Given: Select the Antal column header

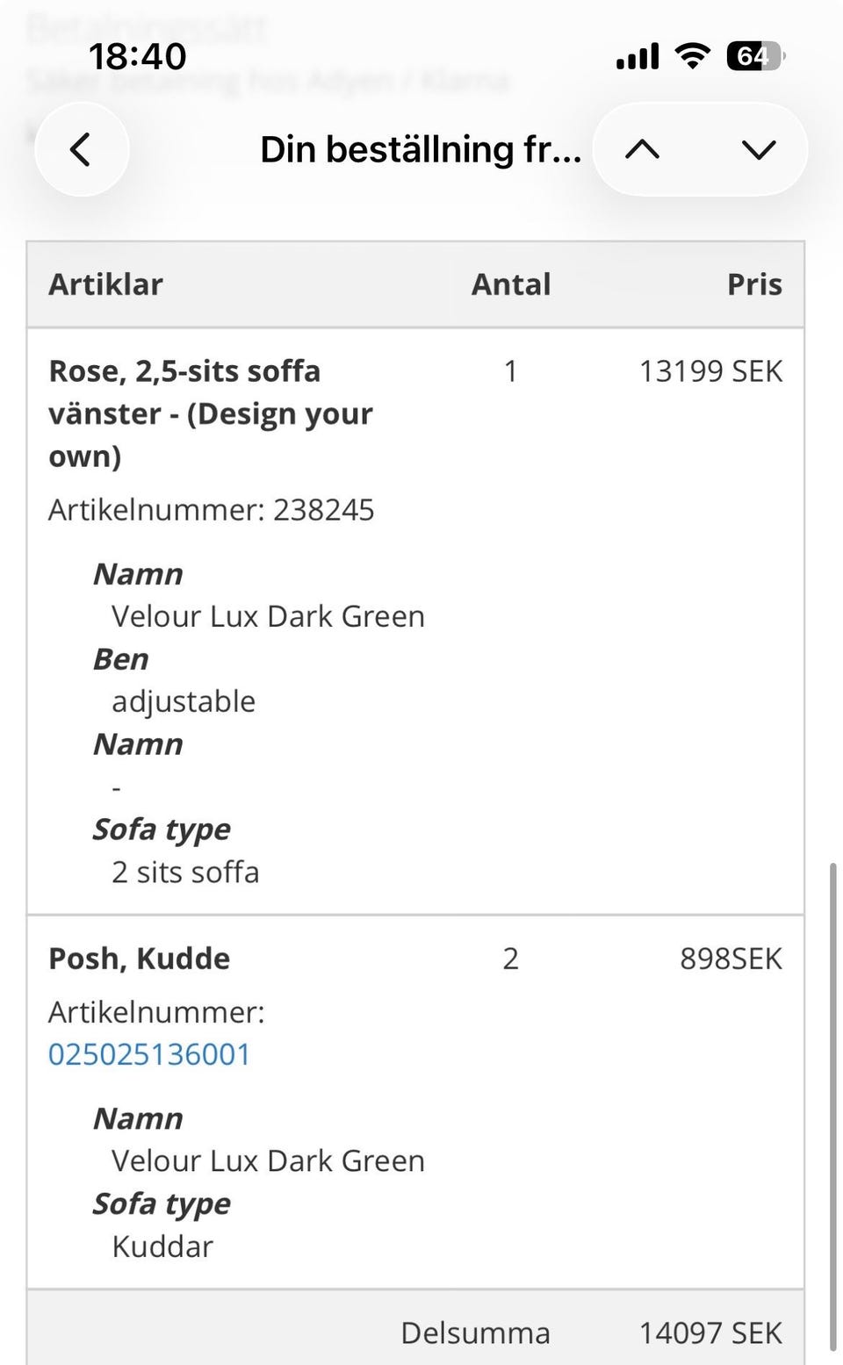Looking at the screenshot, I should [511, 284].
